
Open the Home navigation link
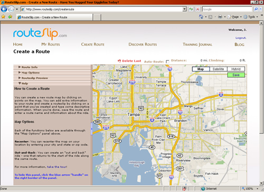[18, 44]
